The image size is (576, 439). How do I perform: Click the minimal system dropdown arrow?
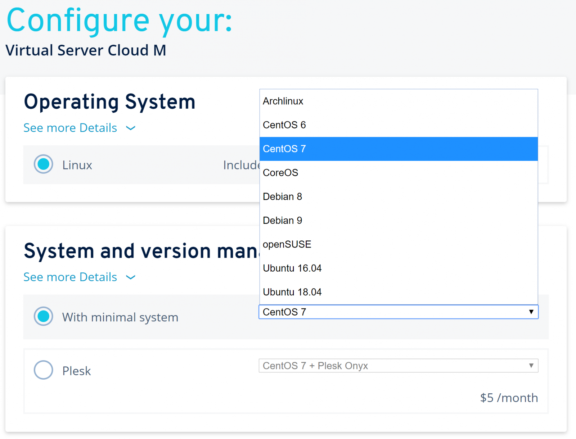tap(531, 312)
